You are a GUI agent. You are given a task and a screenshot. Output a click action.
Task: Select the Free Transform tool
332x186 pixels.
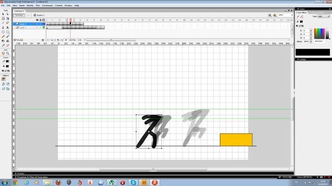tap(3, 19)
